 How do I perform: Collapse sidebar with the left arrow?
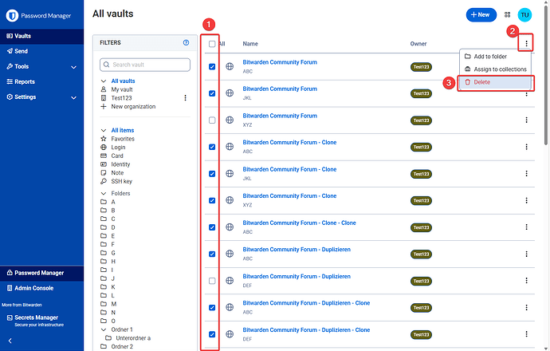10,341
